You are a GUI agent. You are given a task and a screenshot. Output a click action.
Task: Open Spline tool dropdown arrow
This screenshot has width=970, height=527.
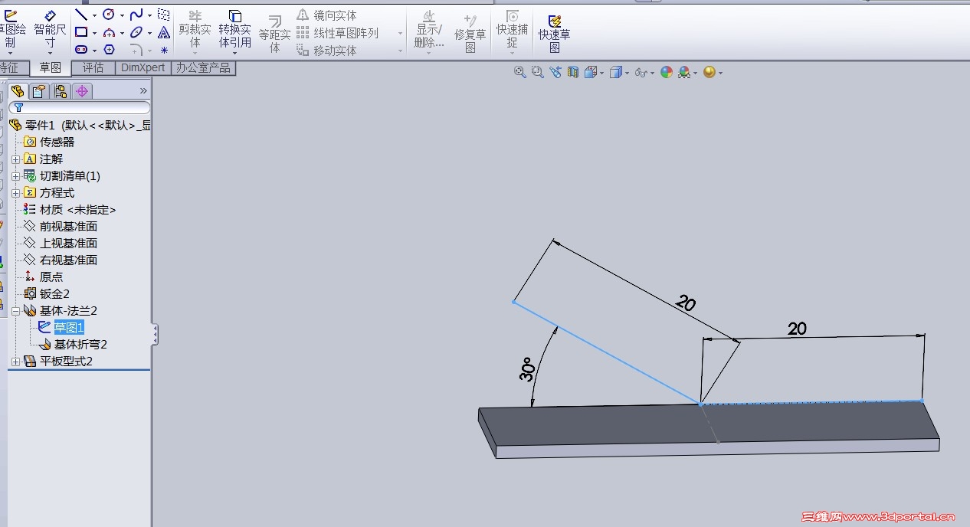click(150, 15)
